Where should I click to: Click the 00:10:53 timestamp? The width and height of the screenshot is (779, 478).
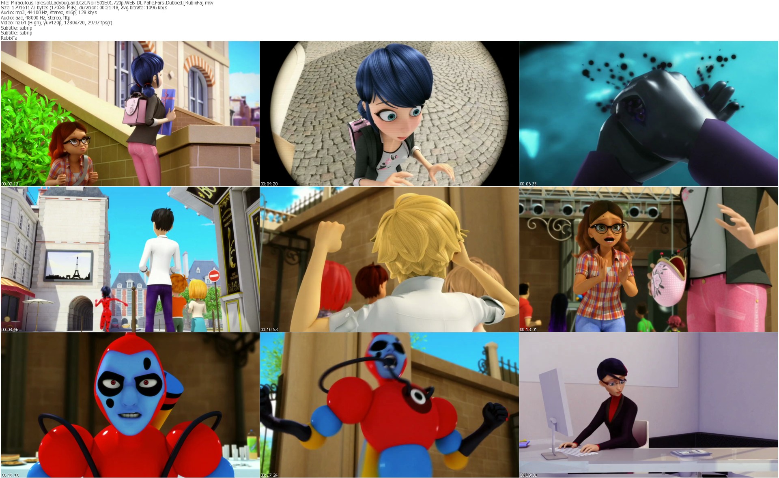click(269, 329)
